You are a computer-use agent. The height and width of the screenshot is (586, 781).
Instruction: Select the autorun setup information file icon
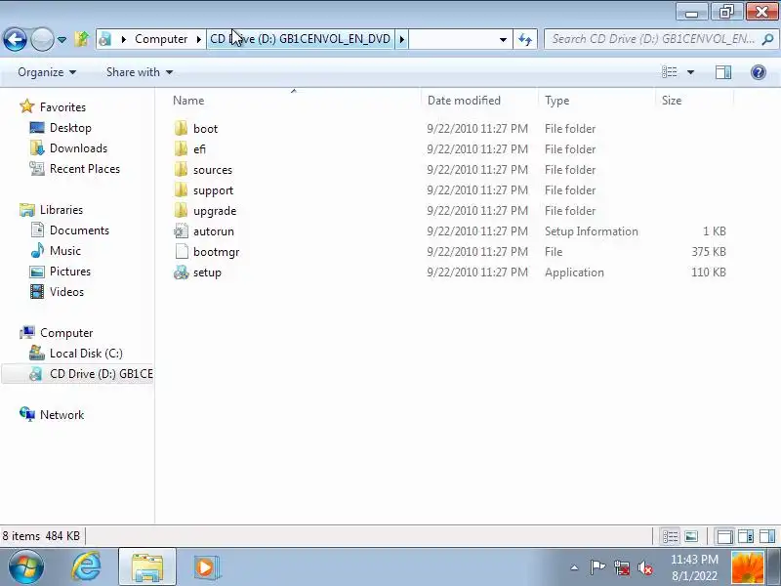(x=182, y=231)
